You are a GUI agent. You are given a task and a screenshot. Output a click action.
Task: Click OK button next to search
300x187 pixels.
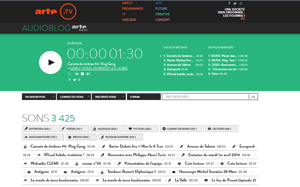pyautogui.click(x=253, y=97)
